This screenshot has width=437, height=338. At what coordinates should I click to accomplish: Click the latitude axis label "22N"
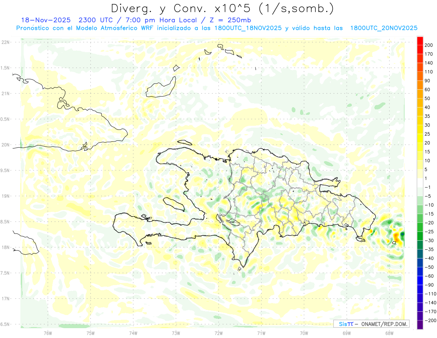[5, 42]
